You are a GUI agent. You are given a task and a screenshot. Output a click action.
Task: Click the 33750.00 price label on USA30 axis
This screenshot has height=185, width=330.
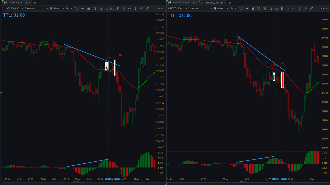[160, 33]
